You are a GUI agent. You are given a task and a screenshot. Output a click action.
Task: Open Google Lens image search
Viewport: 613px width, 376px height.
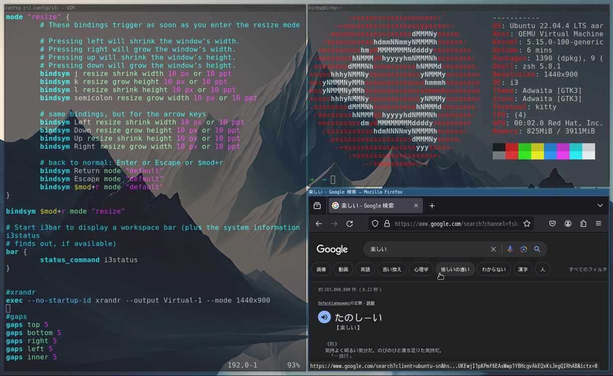[524, 249]
